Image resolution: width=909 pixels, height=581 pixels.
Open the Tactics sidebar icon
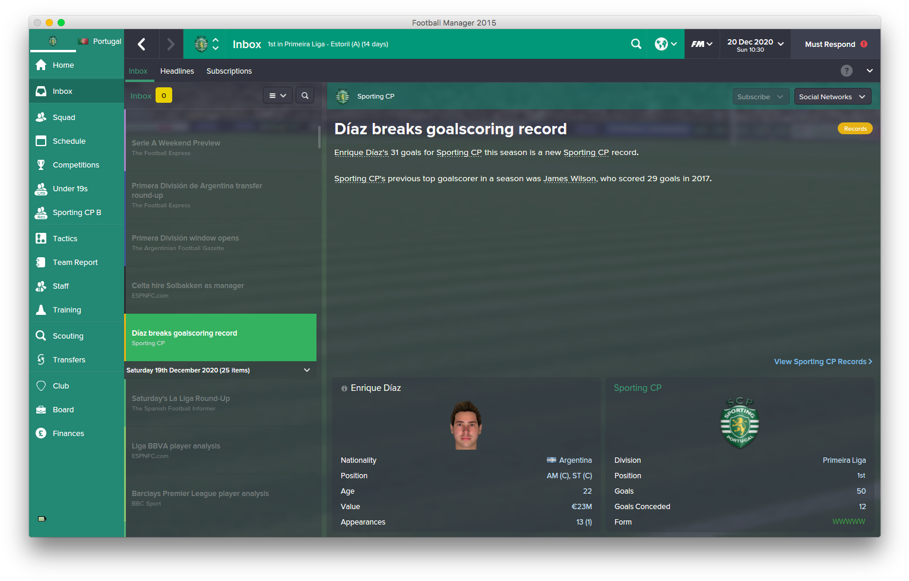tap(41, 238)
